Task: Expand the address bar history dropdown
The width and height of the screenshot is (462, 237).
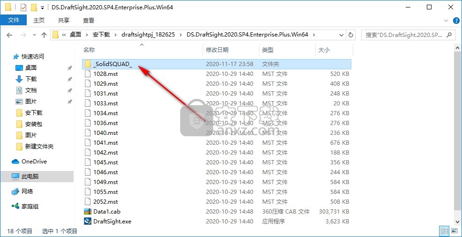Action: click(x=341, y=35)
